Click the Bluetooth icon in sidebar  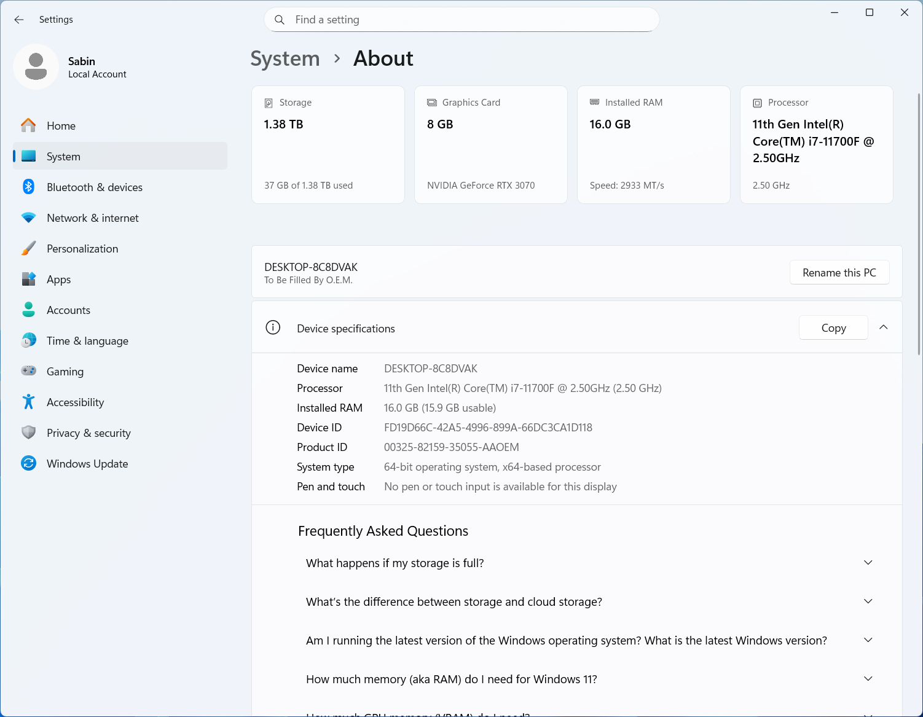(x=28, y=187)
